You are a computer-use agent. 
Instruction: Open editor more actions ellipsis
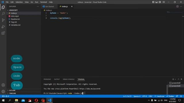pos(181,7)
